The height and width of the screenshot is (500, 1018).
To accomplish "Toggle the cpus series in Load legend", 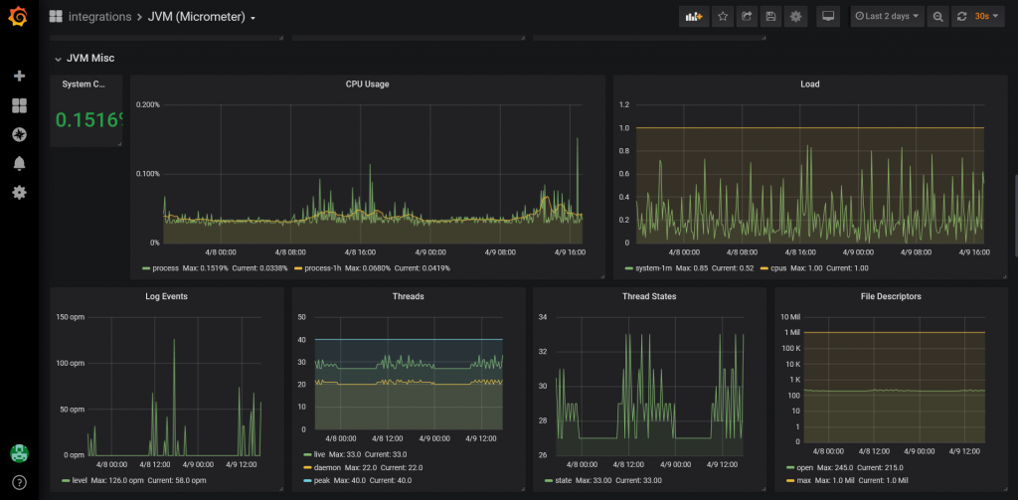I will 779,267.
